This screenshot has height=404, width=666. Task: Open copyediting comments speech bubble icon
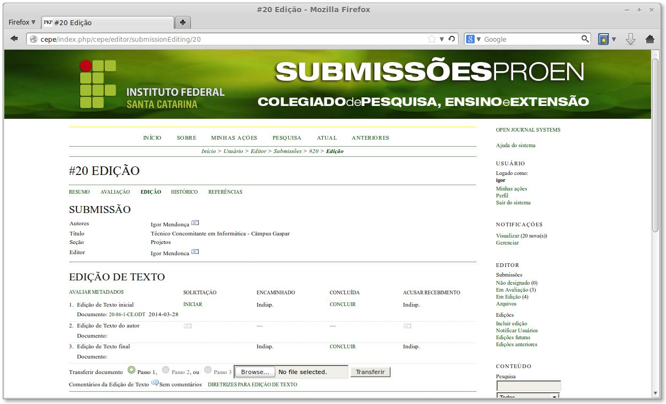(x=155, y=383)
